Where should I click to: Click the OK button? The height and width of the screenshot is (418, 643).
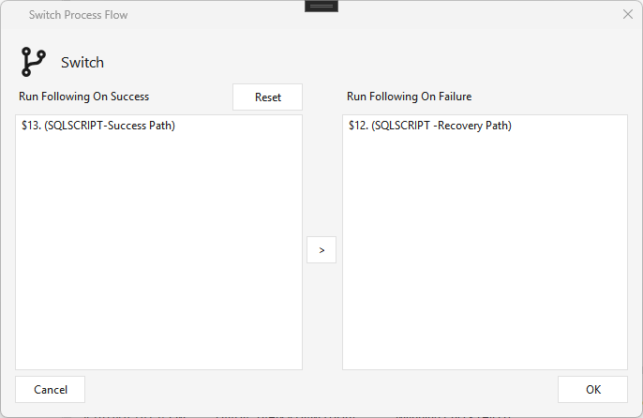point(592,389)
